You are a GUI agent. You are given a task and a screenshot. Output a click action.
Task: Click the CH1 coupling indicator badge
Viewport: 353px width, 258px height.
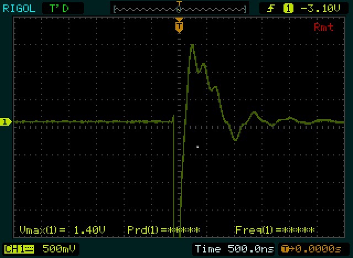(19, 249)
